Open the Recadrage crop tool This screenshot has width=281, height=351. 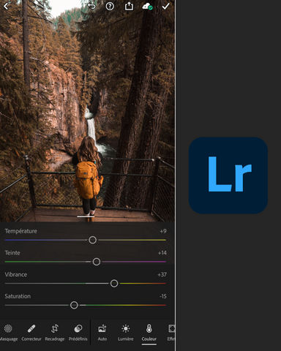tap(55, 333)
